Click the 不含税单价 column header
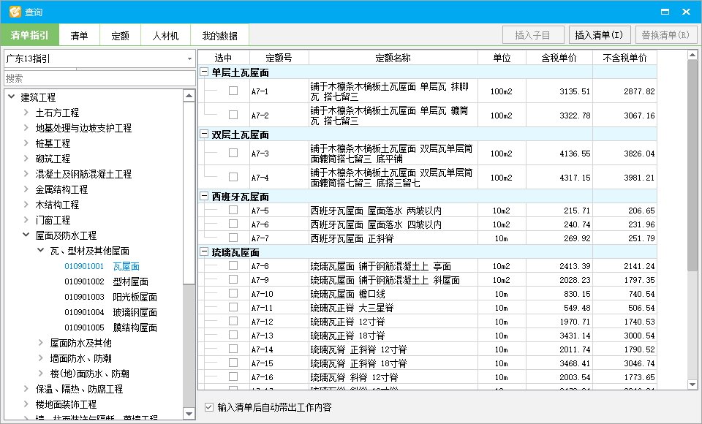The height and width of the screenshot is (424, 702). pyautogui.click(x=625, y=58)
